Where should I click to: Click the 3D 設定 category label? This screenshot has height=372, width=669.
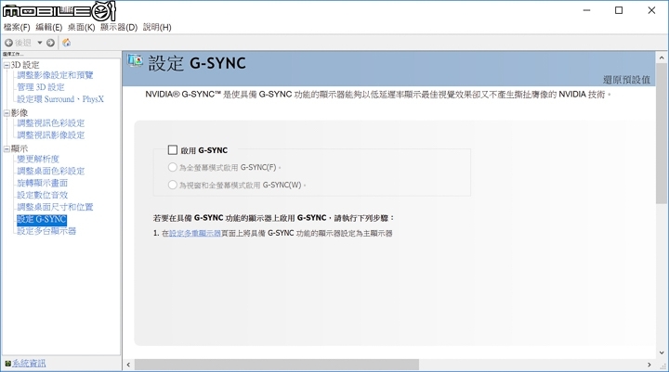[25, 65]
